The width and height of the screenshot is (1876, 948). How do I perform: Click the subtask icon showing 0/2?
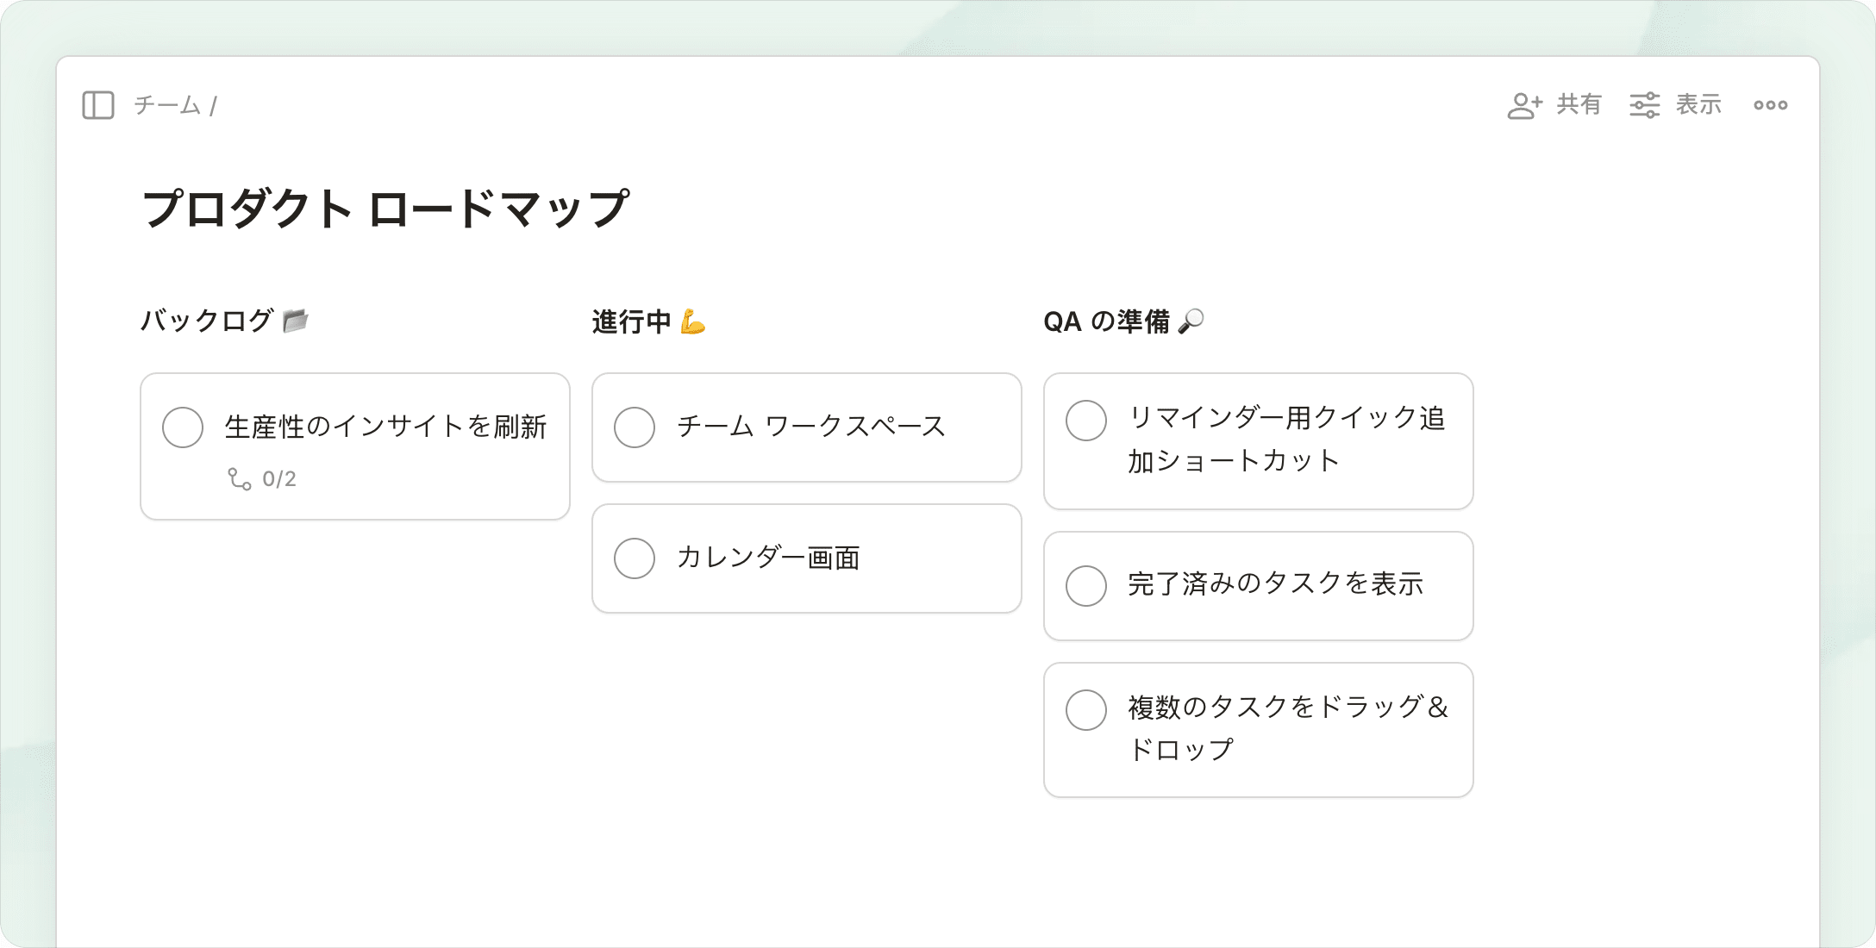click(x=240, y=479)
